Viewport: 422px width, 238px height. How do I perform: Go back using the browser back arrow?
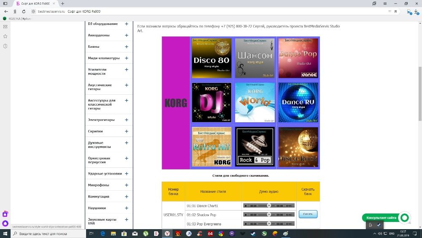click(x=6, y=11)
